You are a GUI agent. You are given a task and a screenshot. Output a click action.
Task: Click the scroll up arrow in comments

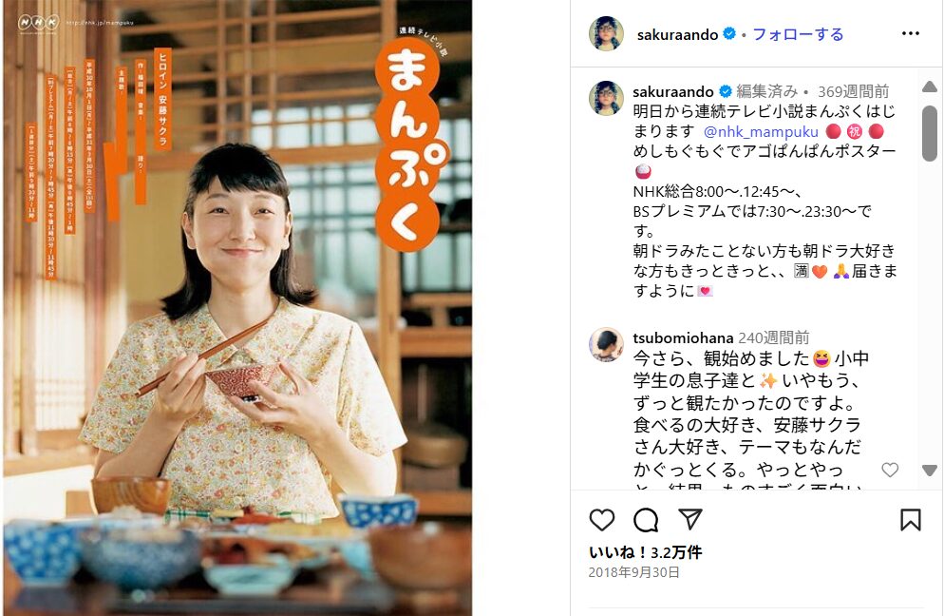click(930, 87)
